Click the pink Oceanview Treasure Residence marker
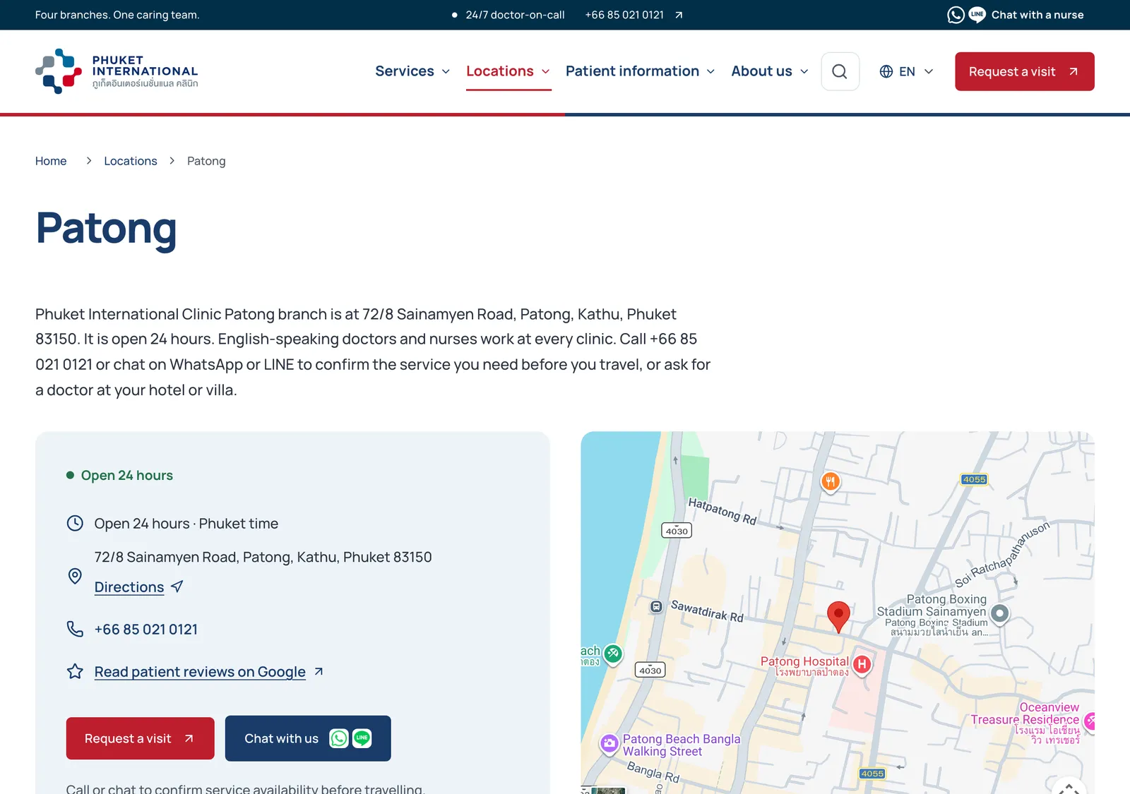Screen dimensions: 1130x794 [1090, 721]
